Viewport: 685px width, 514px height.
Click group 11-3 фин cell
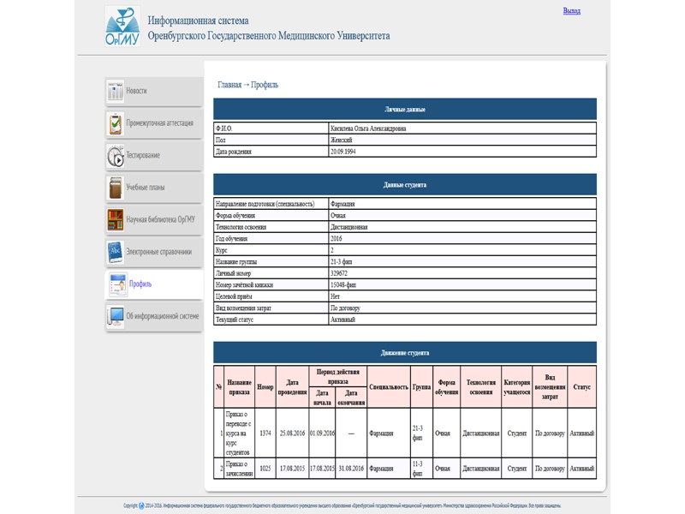click(421, 469)
